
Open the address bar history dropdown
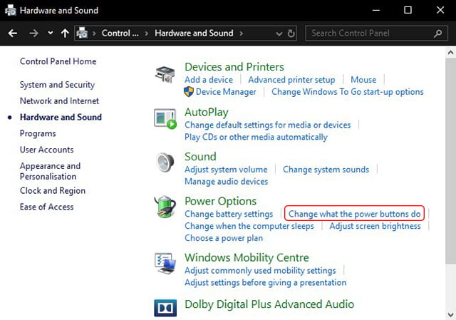(x=279, y=34)
